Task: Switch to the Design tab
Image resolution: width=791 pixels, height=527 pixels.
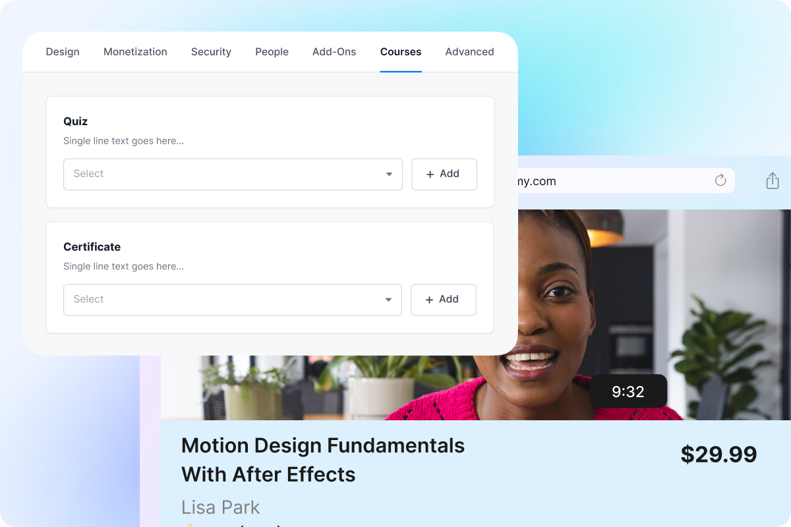Action: point(63,52)
